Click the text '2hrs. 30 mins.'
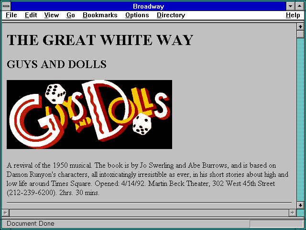The width and height of the screenshot is (306, 230). (79, 193)
